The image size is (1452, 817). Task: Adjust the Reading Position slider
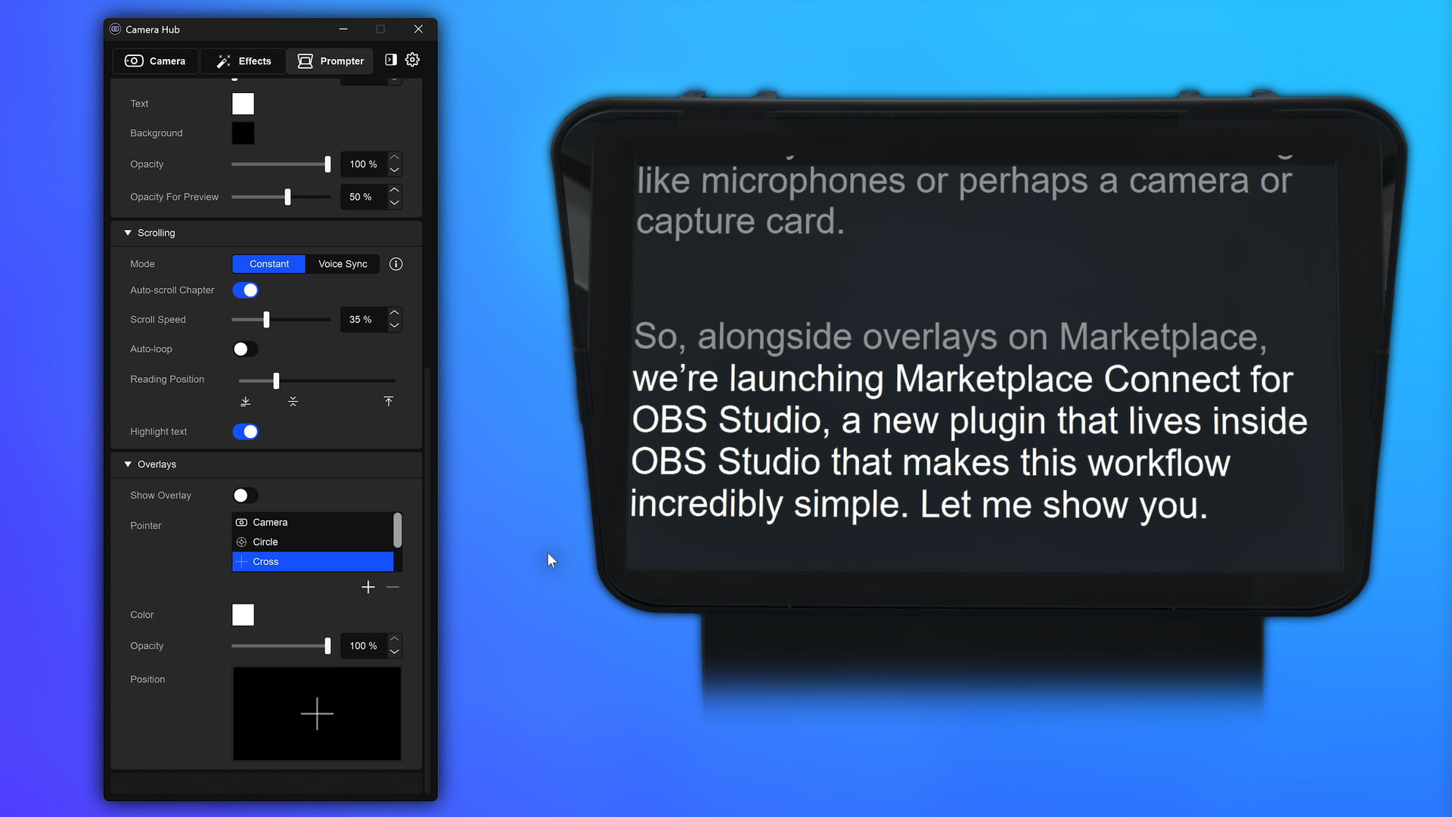coord(317,381)
